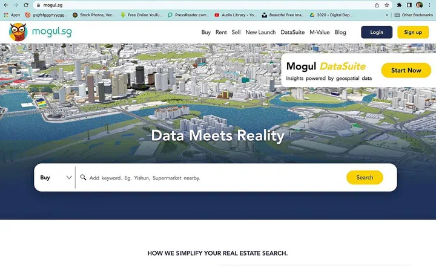Show hidden bookmarks via double chevron
This screenshot has height=266, width=436.
[x=386, y=15]
